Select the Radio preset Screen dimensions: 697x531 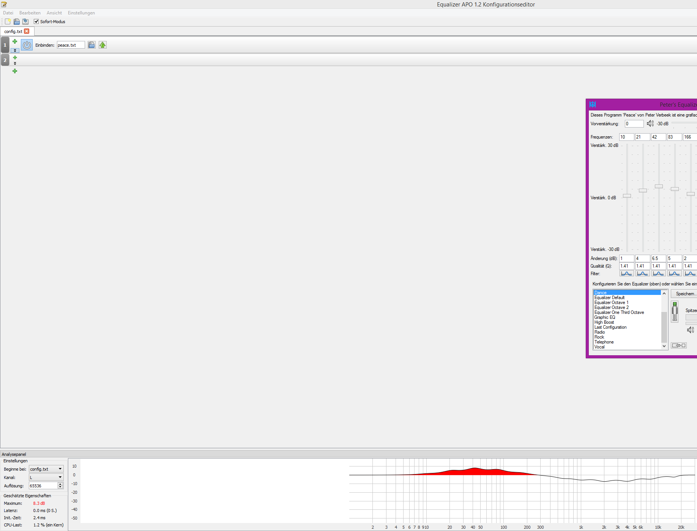click(x=627, y=332)
